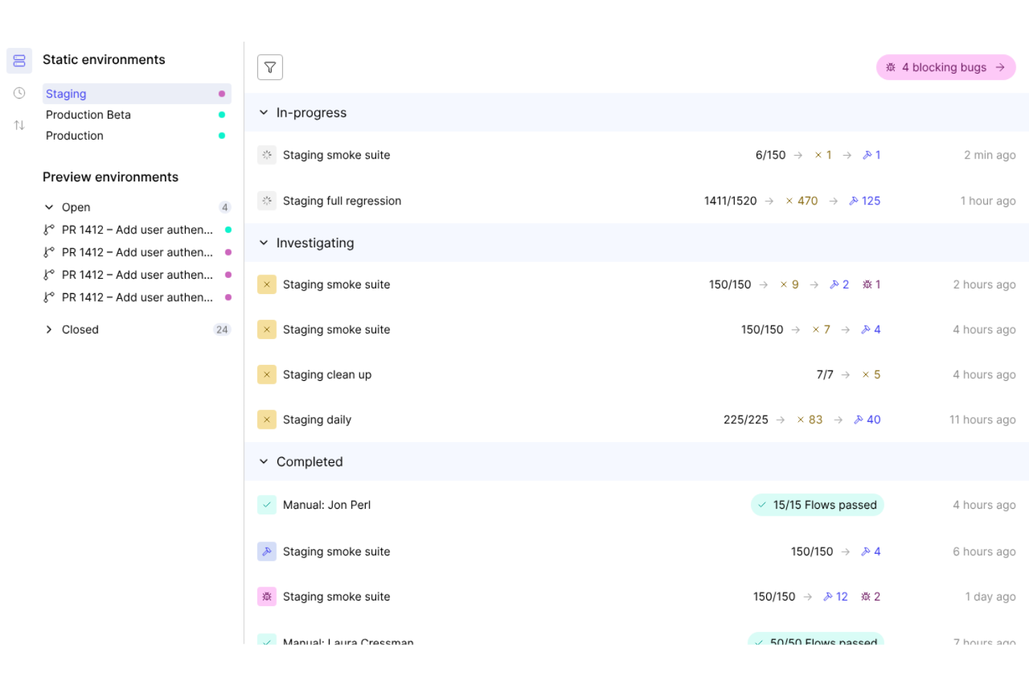Click the purple key icon on completed Staging smoke suite

[x=267, y=551]
